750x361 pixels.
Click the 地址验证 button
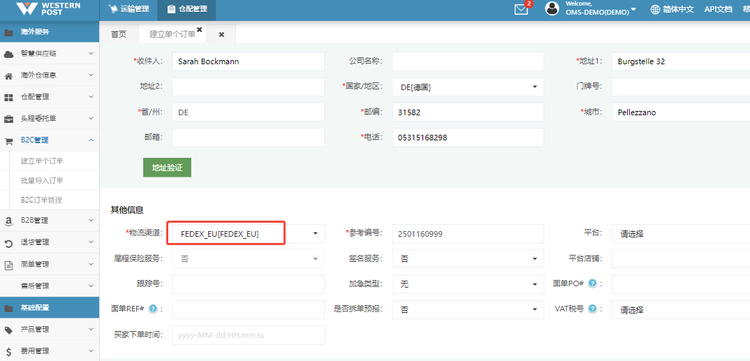[167, 168]
